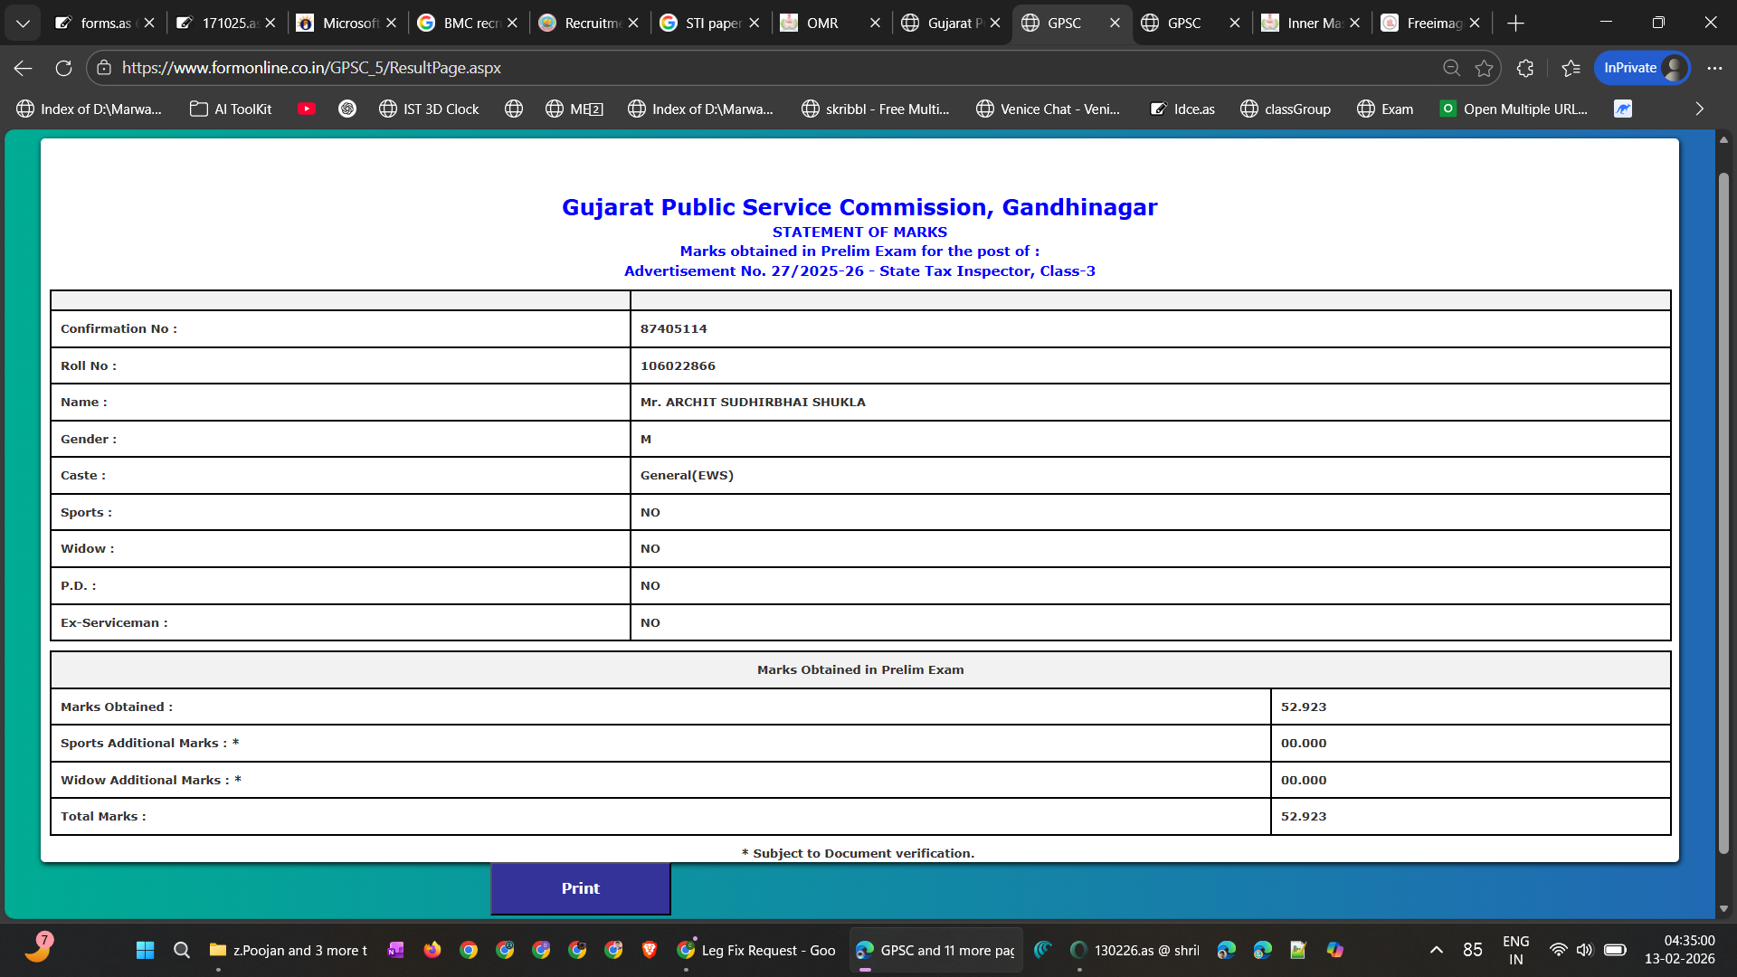Add page to favorites star icon
This screenshot has height=977, width=1737.
1484,68
